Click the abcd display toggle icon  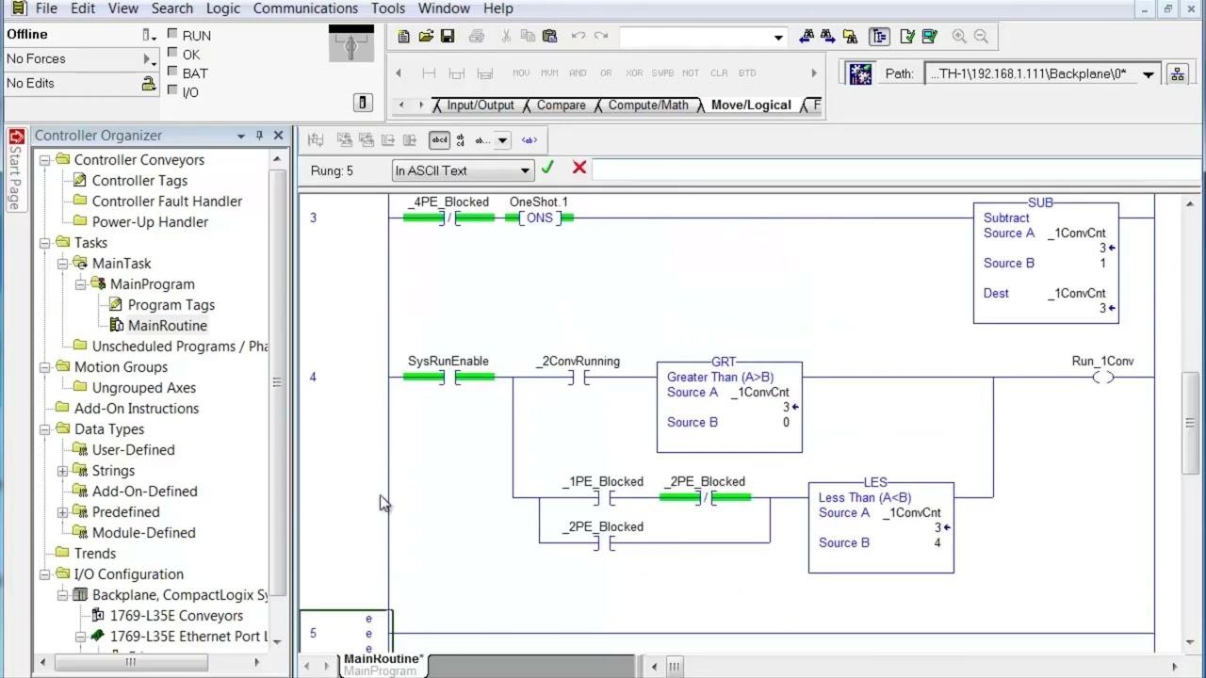[440, 140]
